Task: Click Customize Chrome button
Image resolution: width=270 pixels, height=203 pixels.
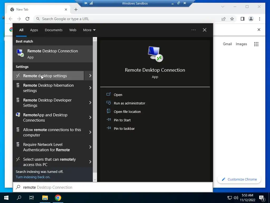Action: point(239,179)
